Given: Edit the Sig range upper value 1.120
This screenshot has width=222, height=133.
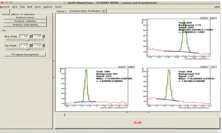Looking at the screenshot, I should (38, 45).
